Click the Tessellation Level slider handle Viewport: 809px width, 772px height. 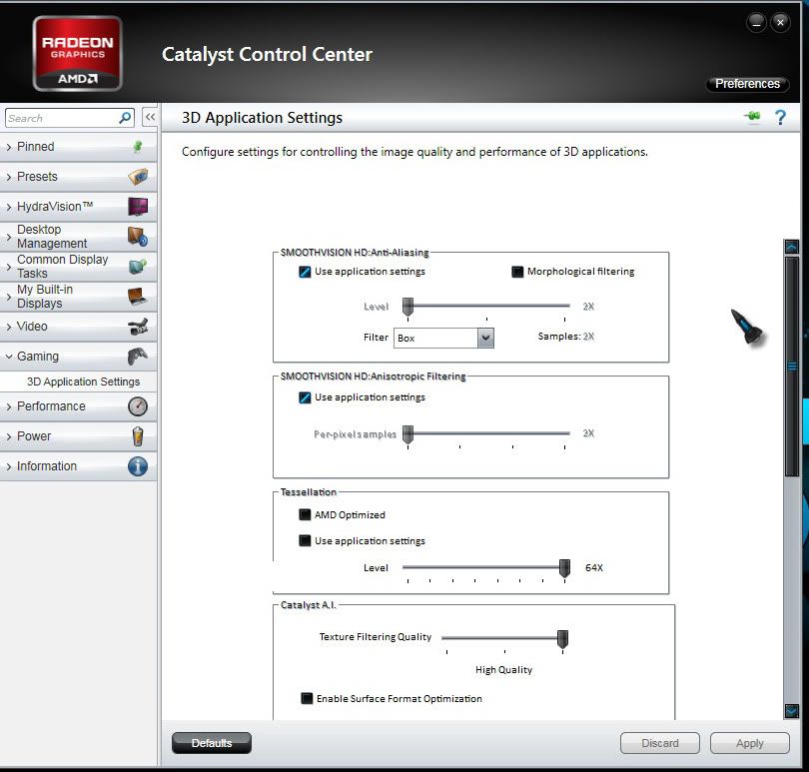click(x=565, y=568)
